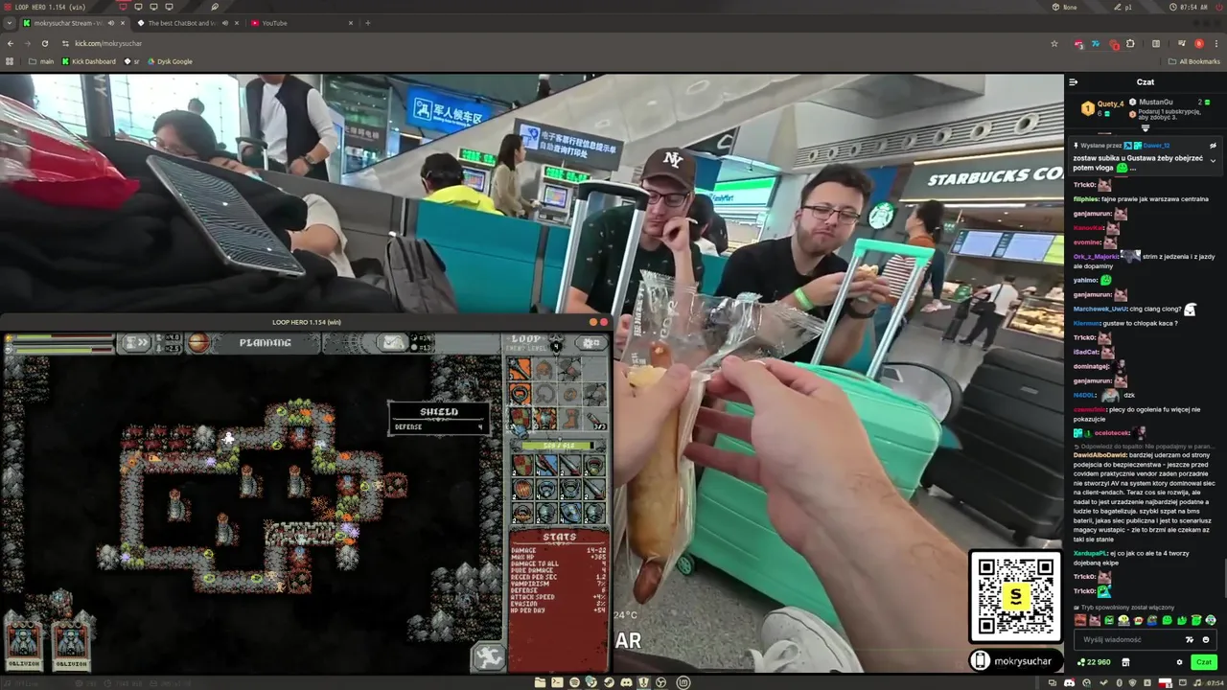The image size is (1227, 690).
Task: Open the main bookmarks folder
Action: [41, 61]
